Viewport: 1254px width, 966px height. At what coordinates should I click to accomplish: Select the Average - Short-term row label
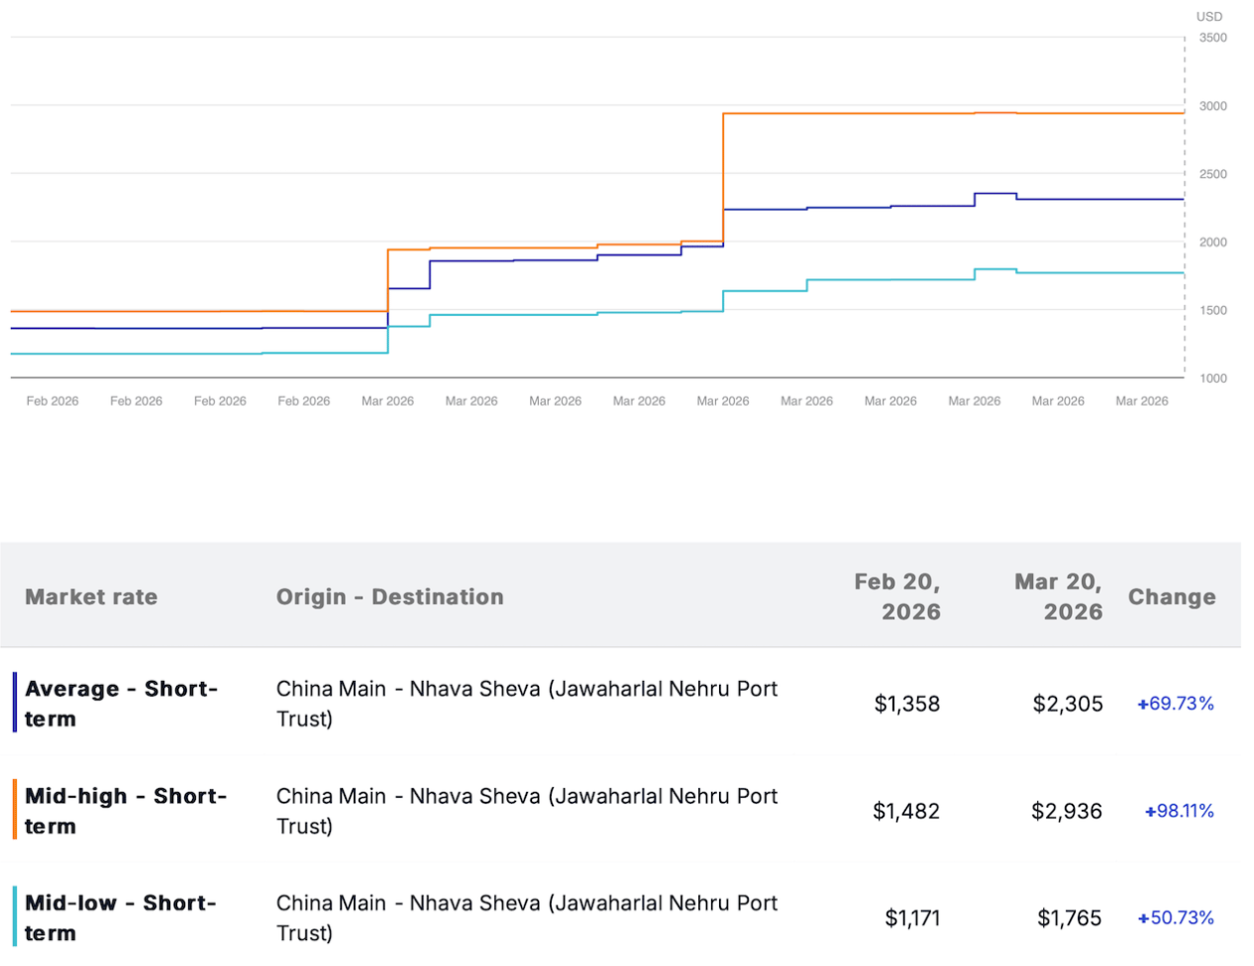click(120, 704)
